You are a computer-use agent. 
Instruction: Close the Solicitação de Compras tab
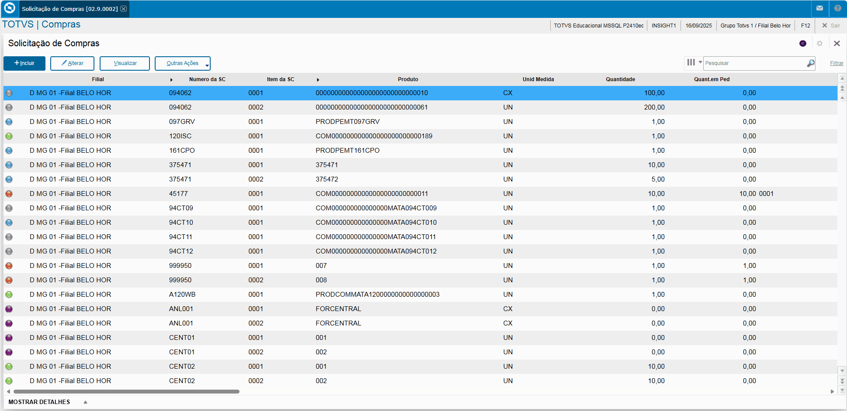[x=124, y=9]
